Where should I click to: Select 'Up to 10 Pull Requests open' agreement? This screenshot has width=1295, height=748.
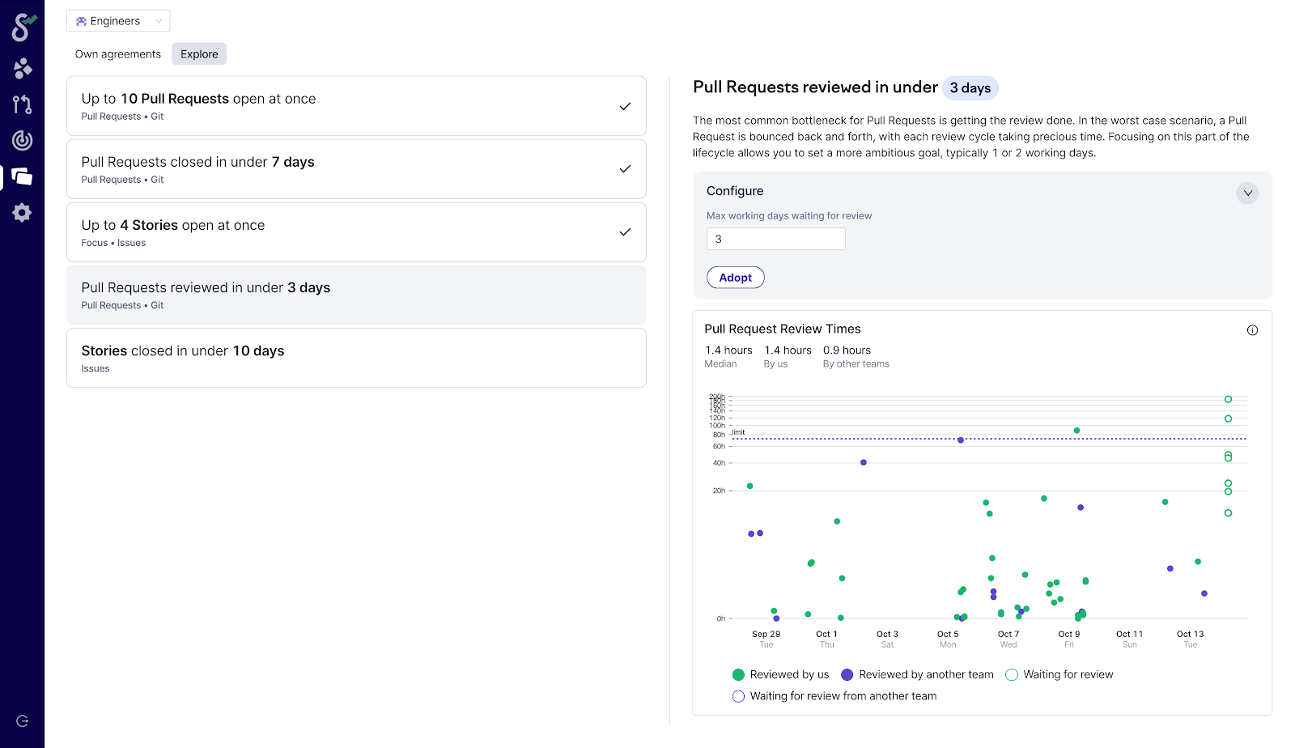click(356, 106)
